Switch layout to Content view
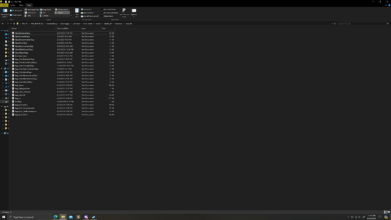The image size is (391, 220). [x=44, y=16]
